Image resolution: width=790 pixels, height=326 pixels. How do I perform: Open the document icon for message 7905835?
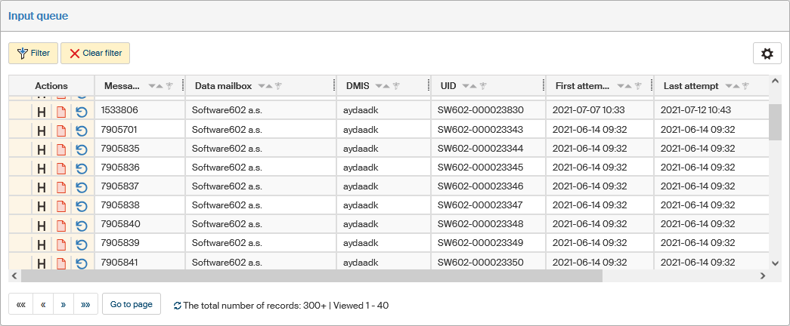click(61, 149)
